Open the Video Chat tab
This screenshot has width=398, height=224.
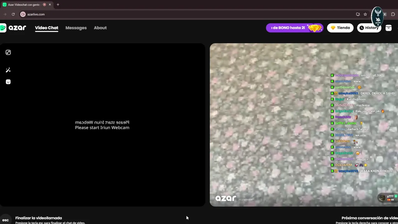click(47, 28)
